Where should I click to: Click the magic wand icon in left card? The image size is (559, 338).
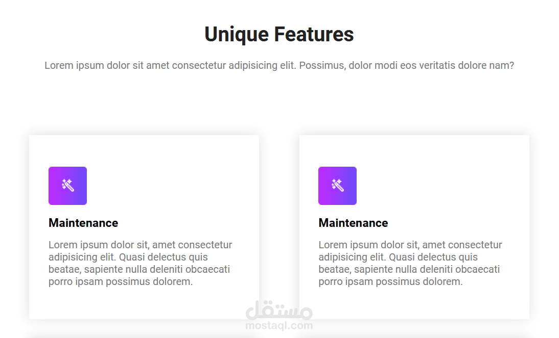(x=68, y=186)
